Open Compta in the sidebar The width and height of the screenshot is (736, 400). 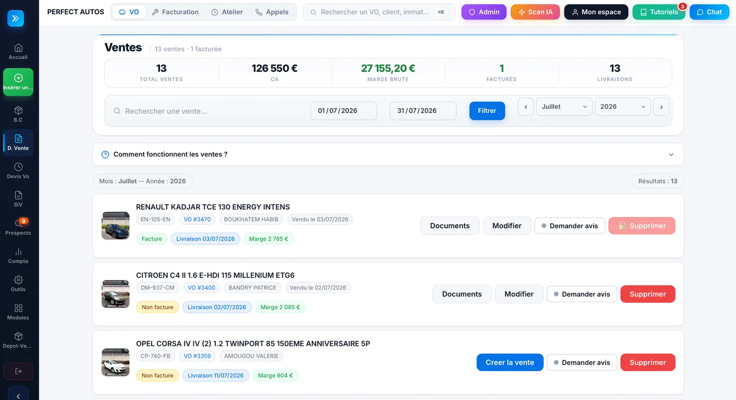[18, 256]
